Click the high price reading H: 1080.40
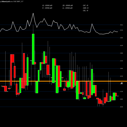This screenshot has width=127, height=127. coord(68,6)
